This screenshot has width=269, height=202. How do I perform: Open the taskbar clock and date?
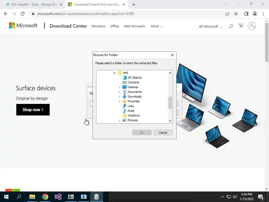[246, 197]
